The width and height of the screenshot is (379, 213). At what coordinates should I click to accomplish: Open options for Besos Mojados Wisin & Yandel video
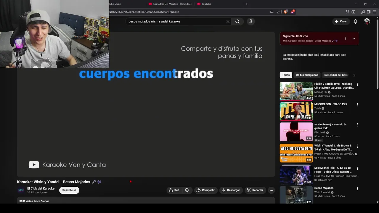pyautogui.click(x=357, y=188)
